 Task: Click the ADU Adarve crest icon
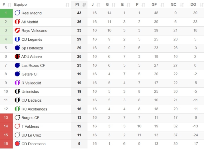pos(17,57)
